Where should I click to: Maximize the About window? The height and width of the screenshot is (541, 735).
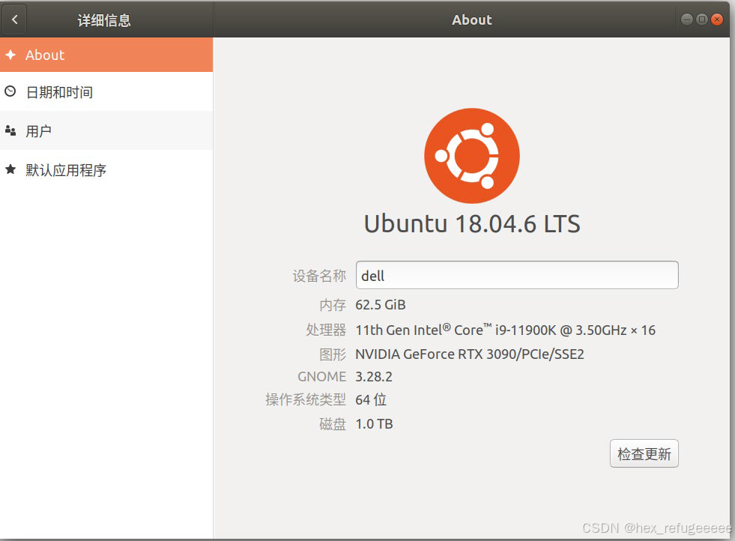pyautogui.click(x=702, y=19)
